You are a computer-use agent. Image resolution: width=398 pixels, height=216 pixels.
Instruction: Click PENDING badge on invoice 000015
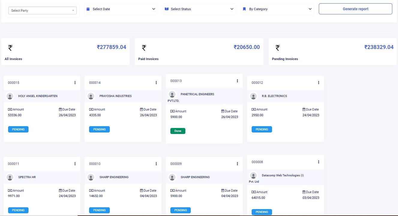click(x=18, y=129)
